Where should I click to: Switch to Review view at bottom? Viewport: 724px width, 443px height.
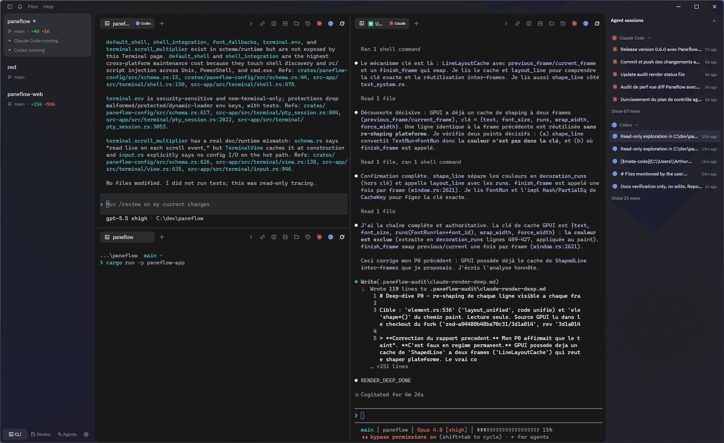click(x=41, y=434)
